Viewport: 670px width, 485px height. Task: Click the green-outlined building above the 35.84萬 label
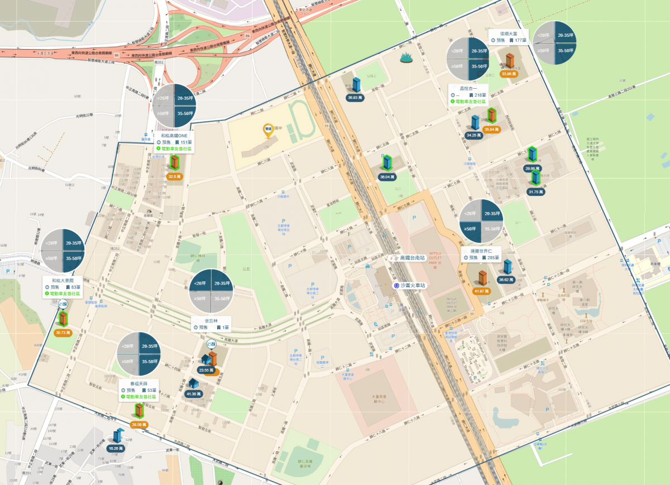coord(492,116)
